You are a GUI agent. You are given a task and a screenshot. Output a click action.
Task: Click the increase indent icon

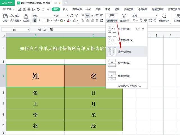tap(102, 15)
